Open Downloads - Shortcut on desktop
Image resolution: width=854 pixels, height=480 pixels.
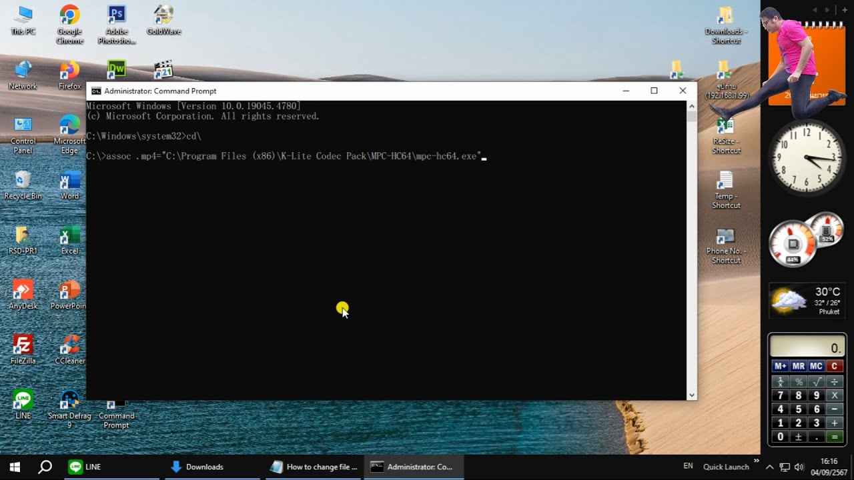[726, 25]
